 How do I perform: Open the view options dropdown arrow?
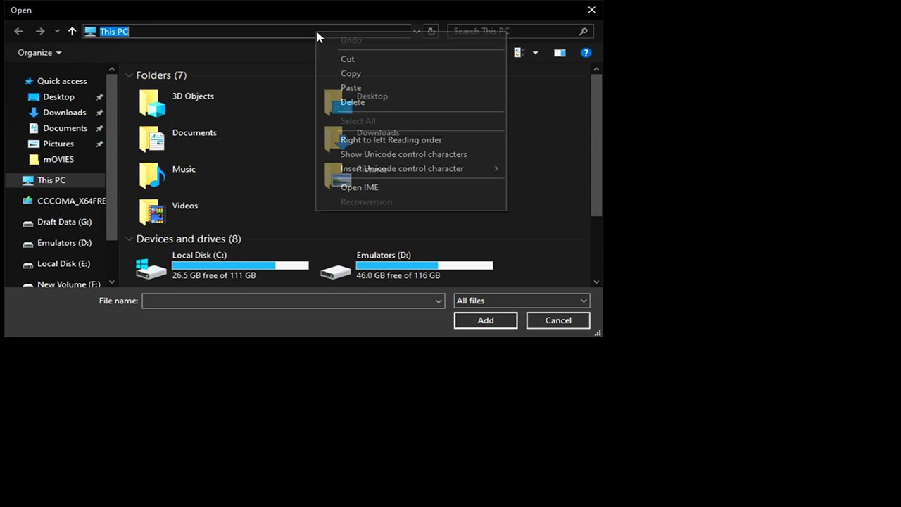(535, 53)
